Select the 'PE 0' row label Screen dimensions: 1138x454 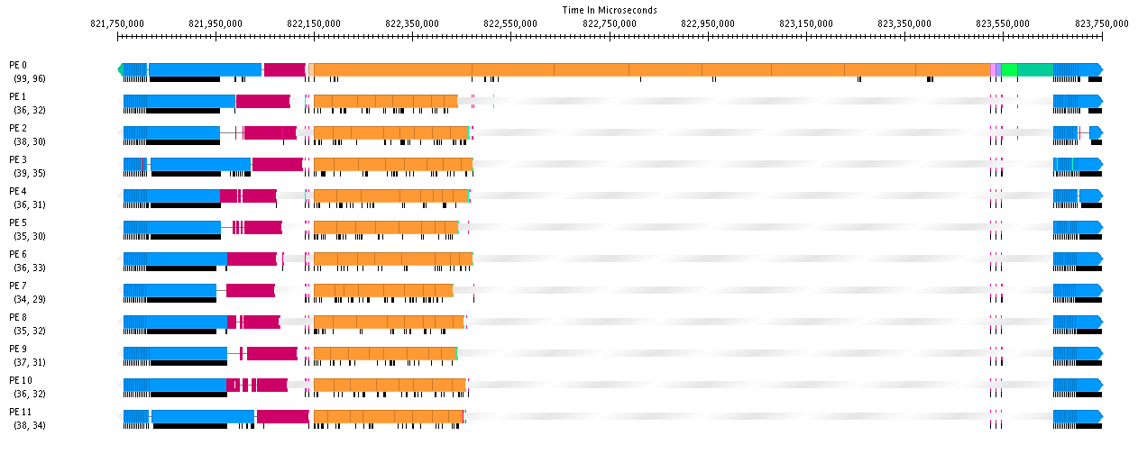click(x=19, y=65)
